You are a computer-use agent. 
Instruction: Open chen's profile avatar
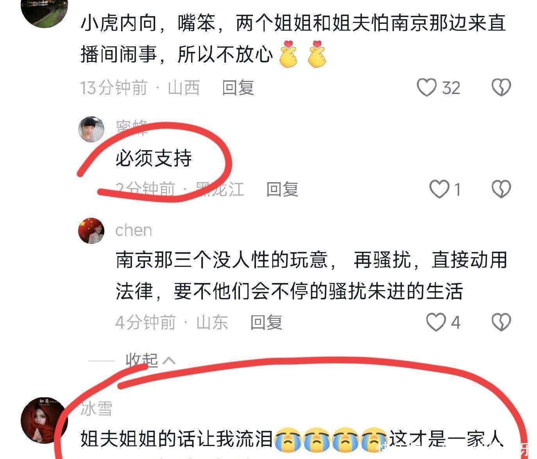(x=91, y=231)
